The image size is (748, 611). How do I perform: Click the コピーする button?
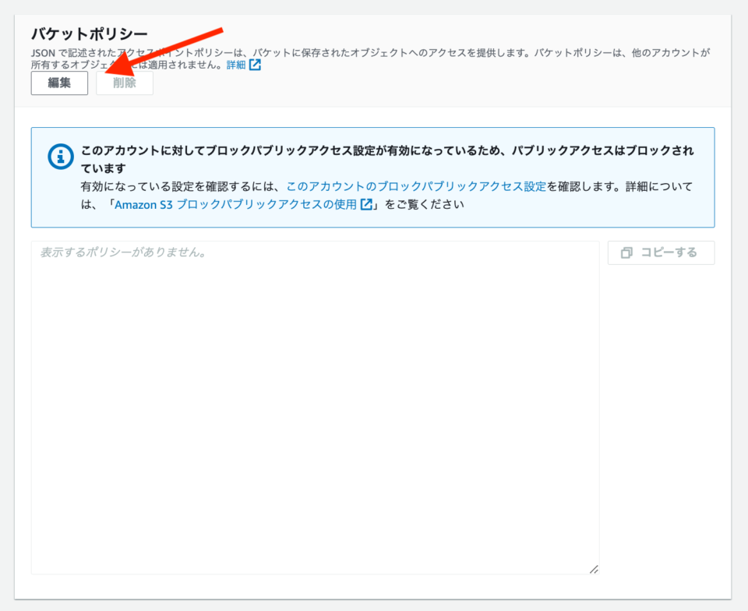(661, 252)
